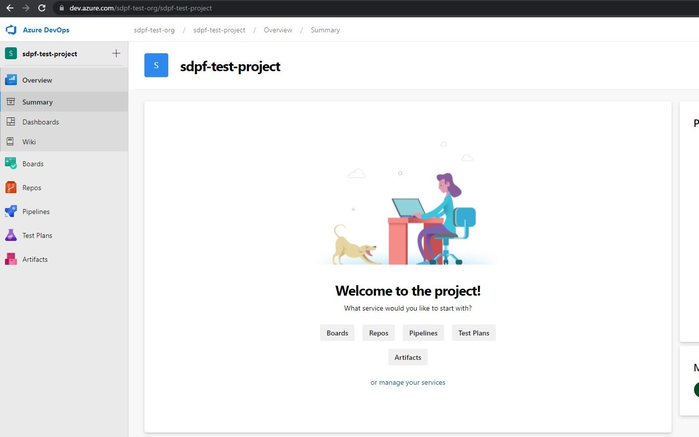Click the Wiki sidebar icon
The width and height of the screenshot is (699, 437).
point(10,141)
